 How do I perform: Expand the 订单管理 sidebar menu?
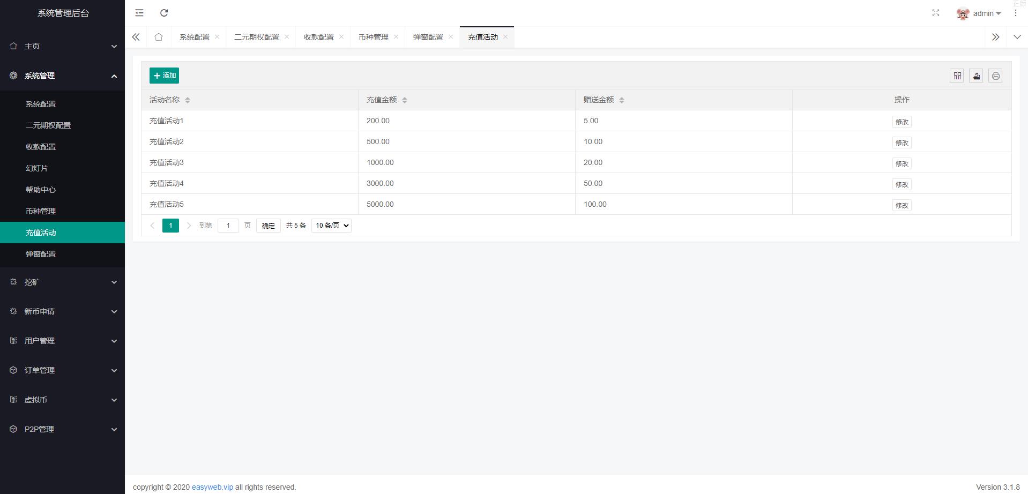coord(62,370)
